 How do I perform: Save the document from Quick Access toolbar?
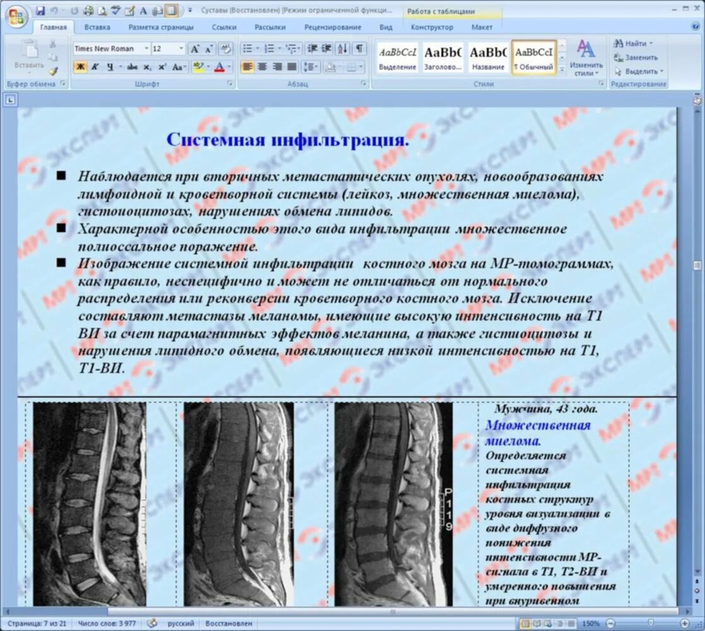(x=41, y=10)
